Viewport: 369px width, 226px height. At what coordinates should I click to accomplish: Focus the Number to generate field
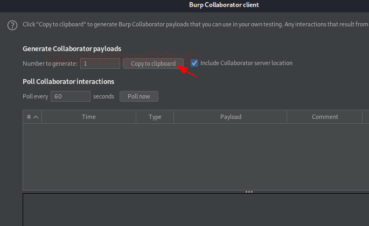(x=100, y=63)
